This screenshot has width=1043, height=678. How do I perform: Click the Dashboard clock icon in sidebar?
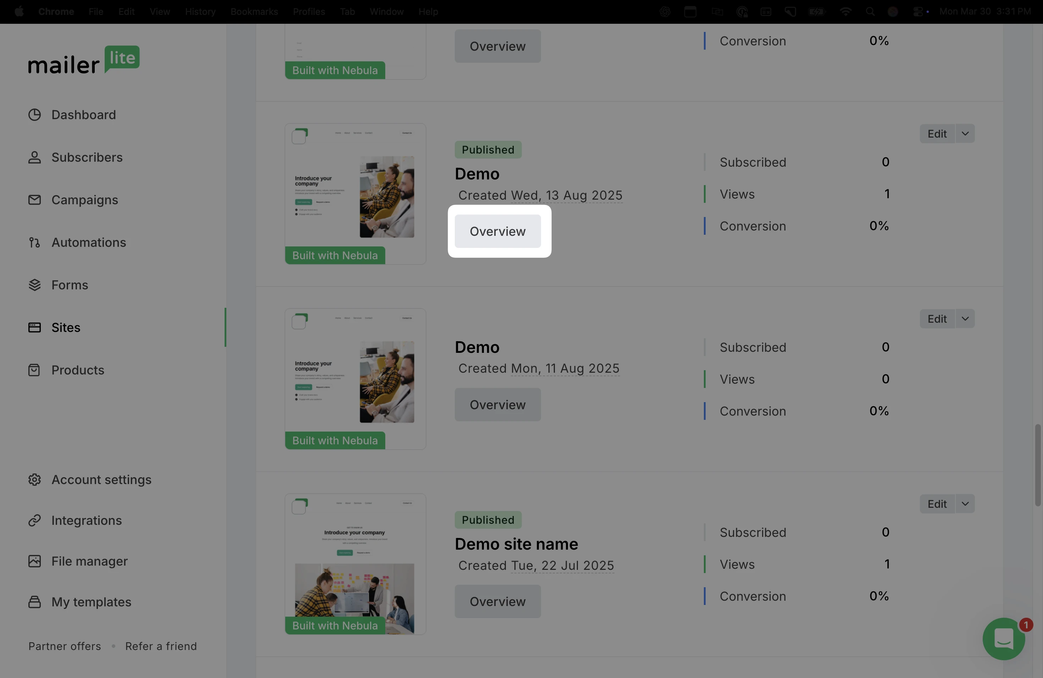(35, 115)
